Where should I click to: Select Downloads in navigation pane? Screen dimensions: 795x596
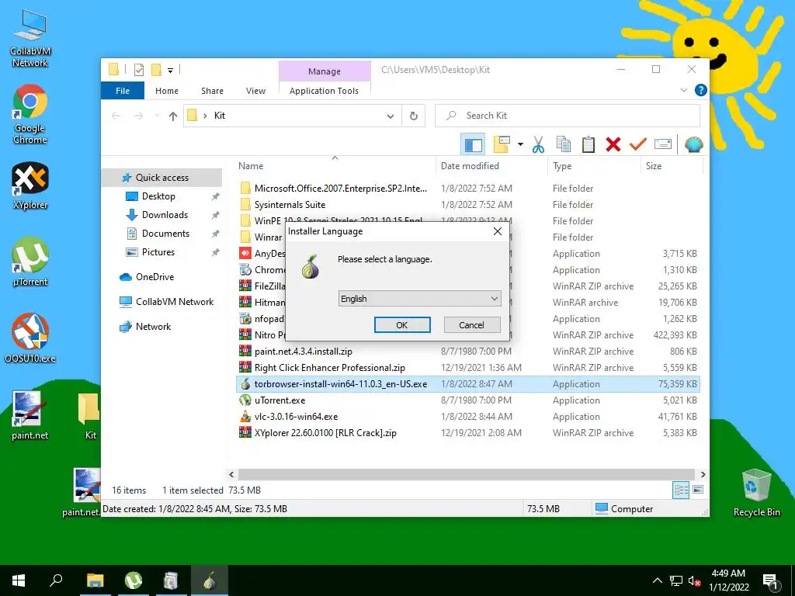click(x=165, y=215)
